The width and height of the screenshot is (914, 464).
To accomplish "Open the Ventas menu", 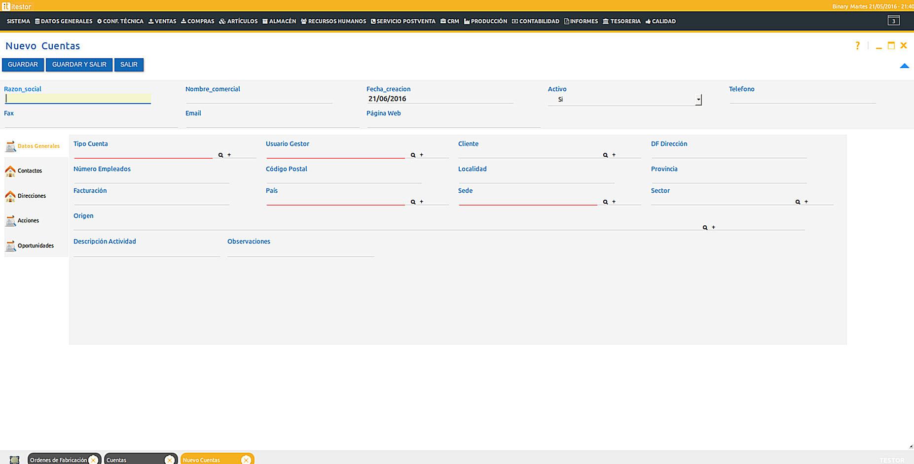I will click(x=162, y=21).
